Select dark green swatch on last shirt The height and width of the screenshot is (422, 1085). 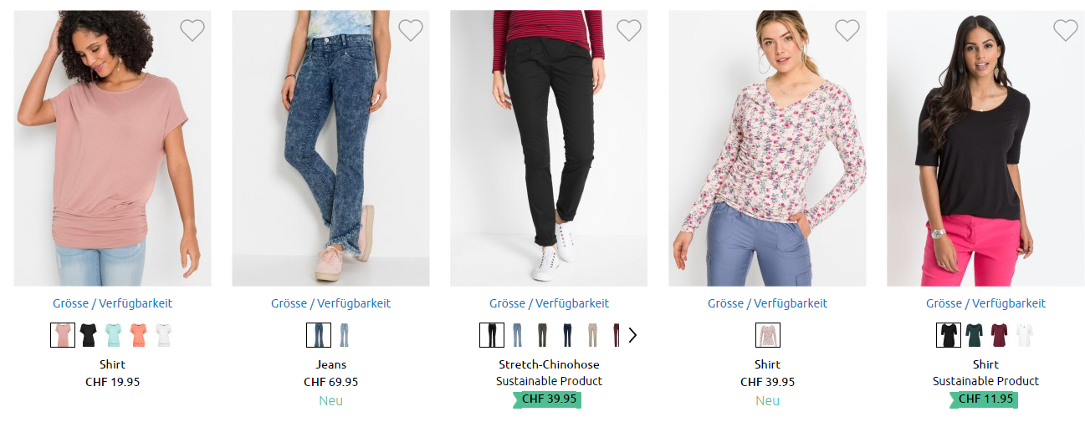(974, 335)
